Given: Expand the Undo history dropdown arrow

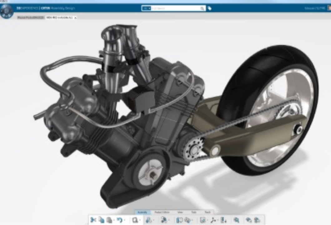Looking at the screenshot, I should (x=125, y=220).
